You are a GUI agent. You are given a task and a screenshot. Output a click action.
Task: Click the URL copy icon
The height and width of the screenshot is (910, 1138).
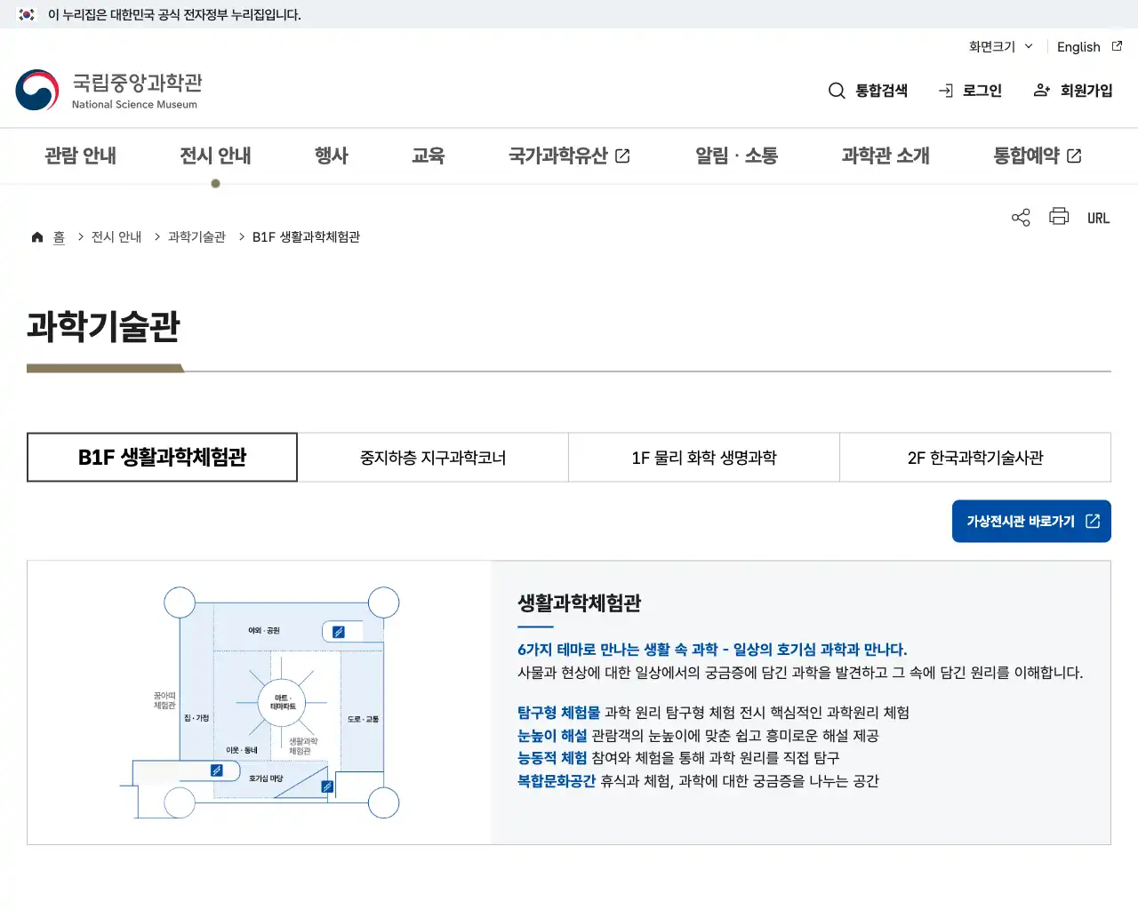1098,217
